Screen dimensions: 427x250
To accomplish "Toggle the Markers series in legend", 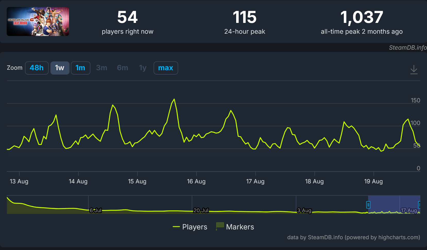I will coord(235,227).
